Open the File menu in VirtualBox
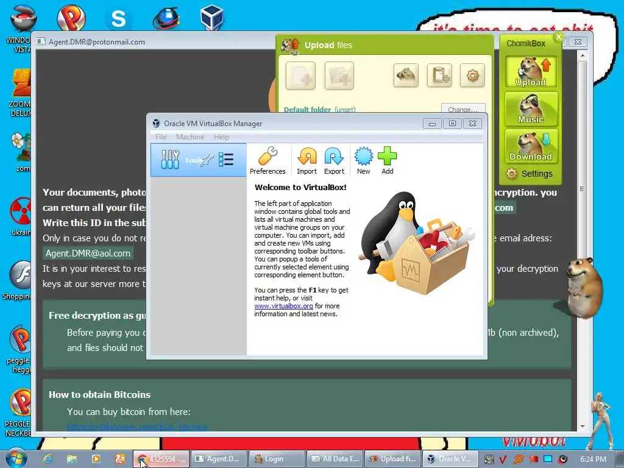Screen dimensions: 624x468 click(x=161, y=137)
